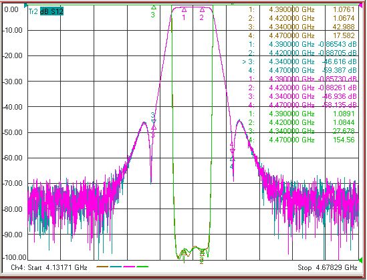This screenshot has height=280, width=367.
Task: Select the Tr2 trace label
Action: 33,11
